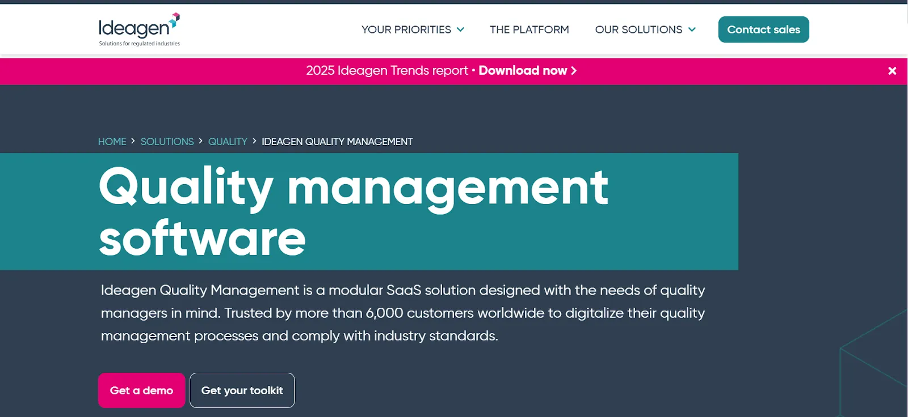Click the Download now arrow icon
The height and width of the screenshot is (417, 908).
click(x=574, y=71)
